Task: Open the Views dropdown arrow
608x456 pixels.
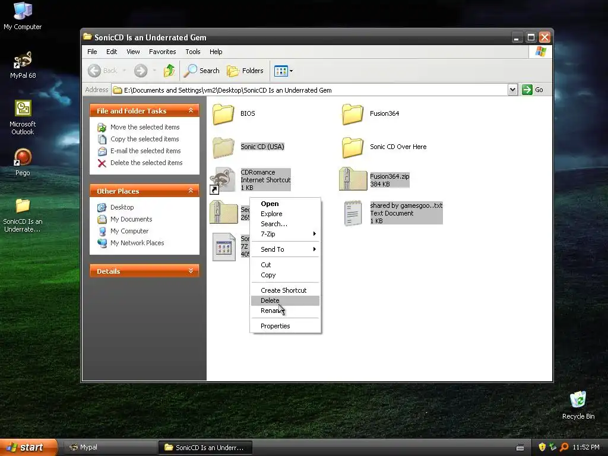Action: click(x=291, y=71)
